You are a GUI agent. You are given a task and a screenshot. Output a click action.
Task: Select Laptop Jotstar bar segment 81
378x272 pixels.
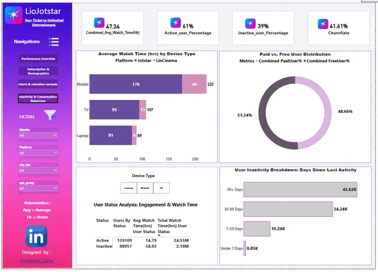(x=110, y=135)
